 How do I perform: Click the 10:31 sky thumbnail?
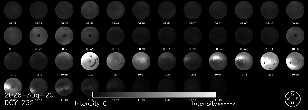[141, 61]
